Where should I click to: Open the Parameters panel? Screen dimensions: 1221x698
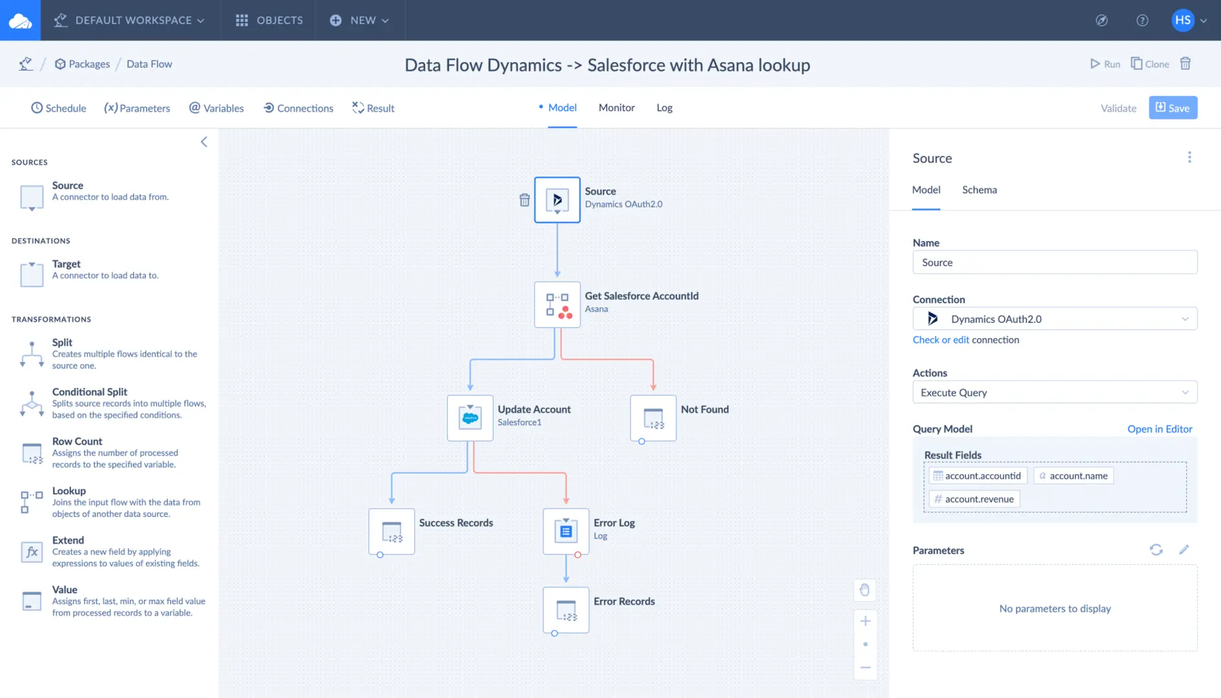pyautogui.click(x=137, y=108)
